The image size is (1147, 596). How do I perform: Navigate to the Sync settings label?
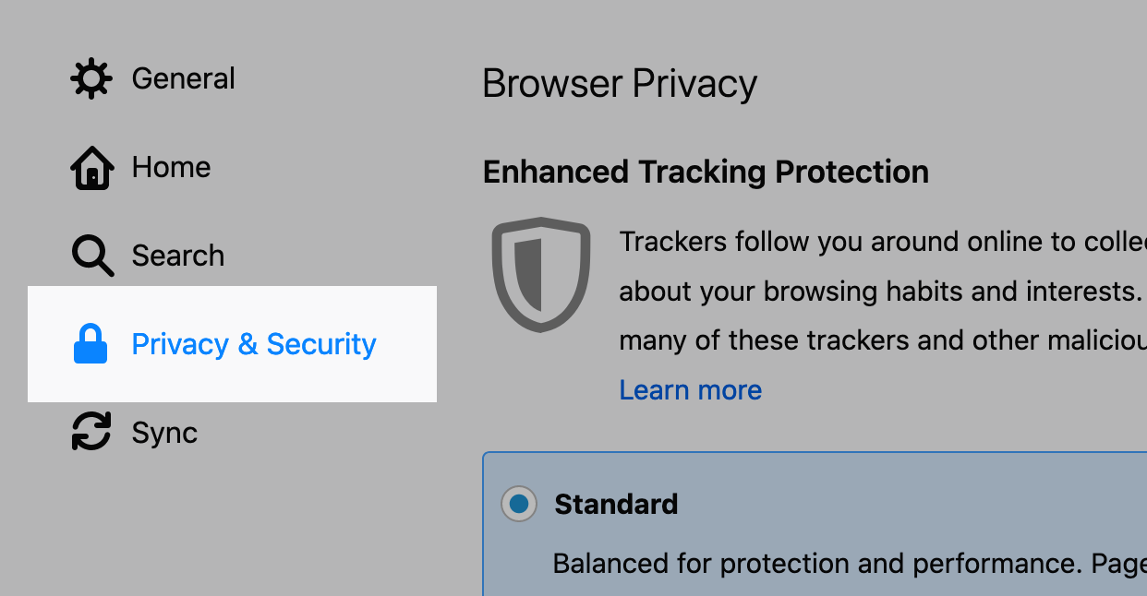tap(164, 433)
